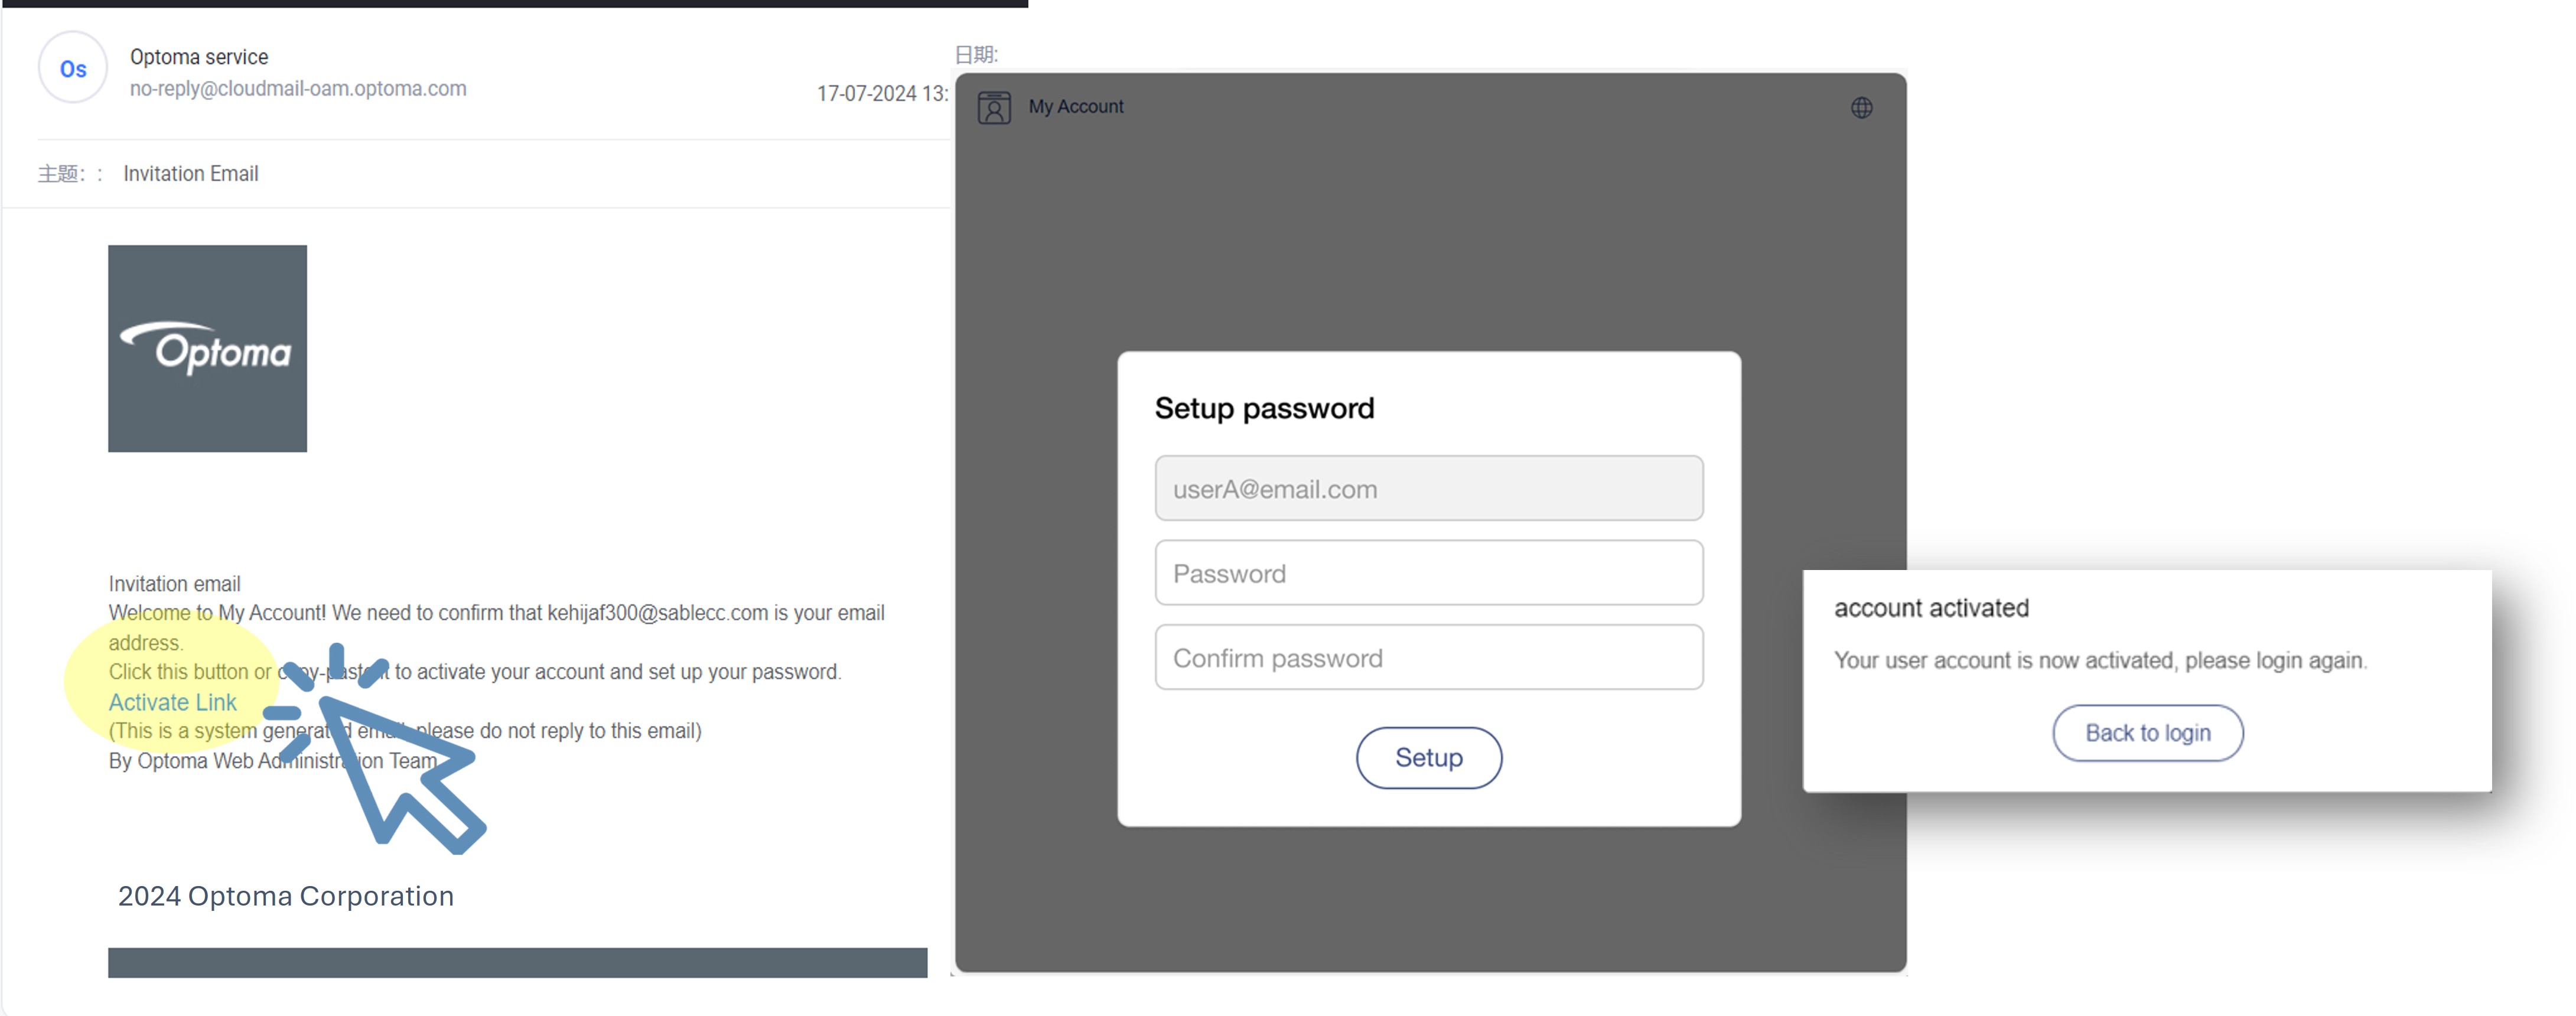Click the 2024 Optoma Corporation footer text
This screenshot has height=1016, width=2576.
click(286, 896)
